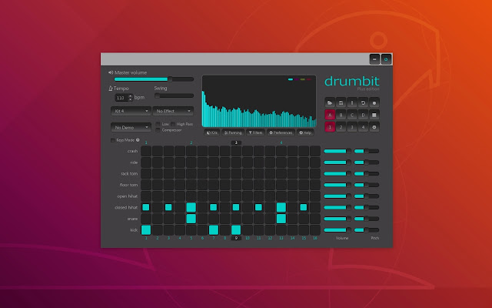Select bank B button
This screenshot has width=492, height=308.
[x=341, y=115]
